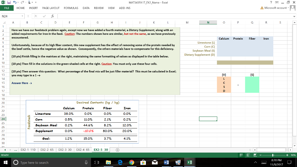Image resolution: width=297 pixels, height=167 pixels.
Task: Switch to Page Layout view icon
Action: pos(248,155)
